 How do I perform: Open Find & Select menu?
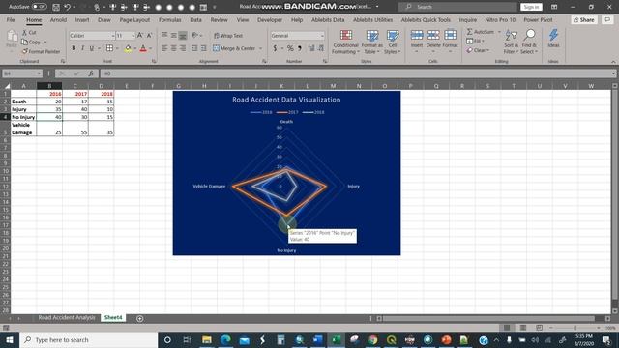pyautogui.click(x=529, y=42)
